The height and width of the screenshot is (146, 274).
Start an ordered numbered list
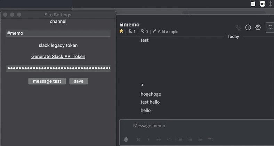tap(180, 139)
